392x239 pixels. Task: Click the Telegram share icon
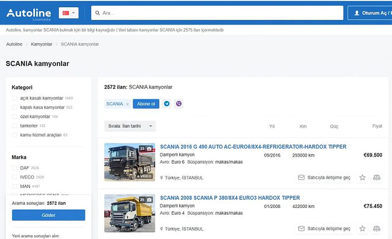coord(167,104)
